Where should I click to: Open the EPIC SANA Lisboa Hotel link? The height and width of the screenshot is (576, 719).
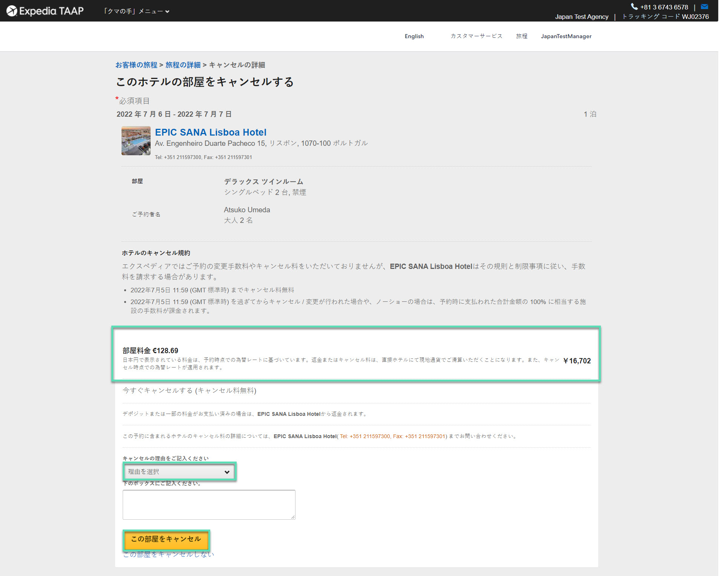211,132
